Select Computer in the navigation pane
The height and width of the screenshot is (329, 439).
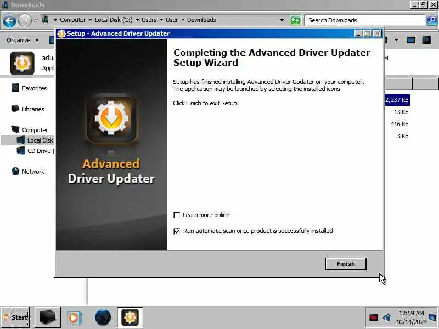click(35, 130)
